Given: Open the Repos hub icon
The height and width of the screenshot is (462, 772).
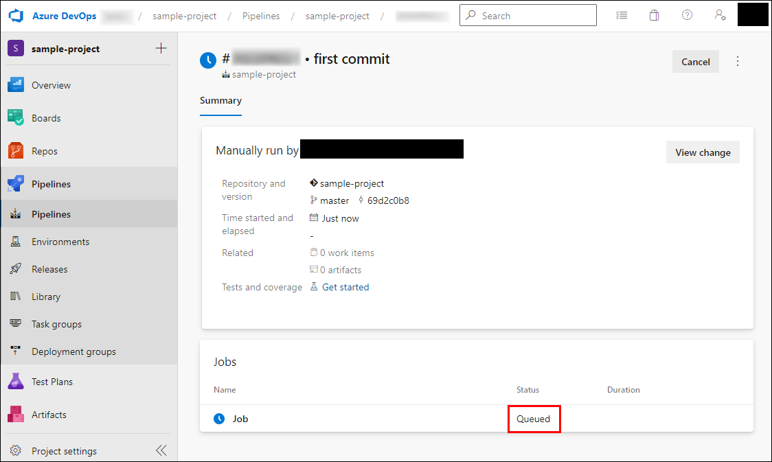Looking at the screenshot, I should (16, 150).
